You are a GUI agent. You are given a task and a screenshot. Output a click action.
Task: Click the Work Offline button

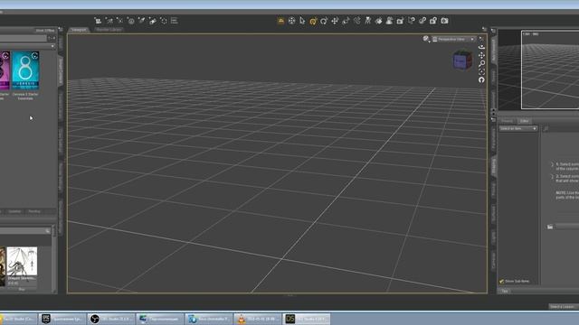(45, 30)
